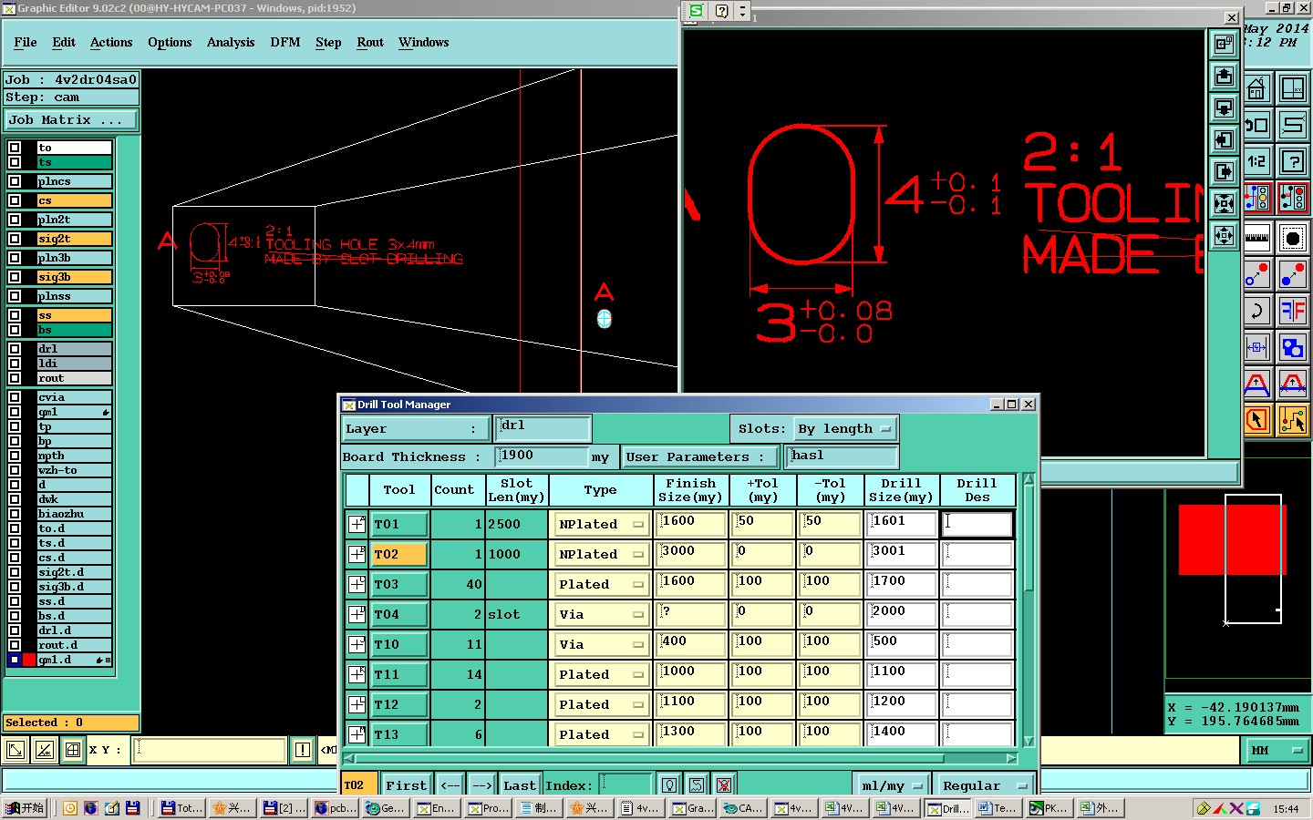1313x820 pixels.
Task: Click the pan up arrow icon
Action: pyautogui.click(x=1224, y=77)
